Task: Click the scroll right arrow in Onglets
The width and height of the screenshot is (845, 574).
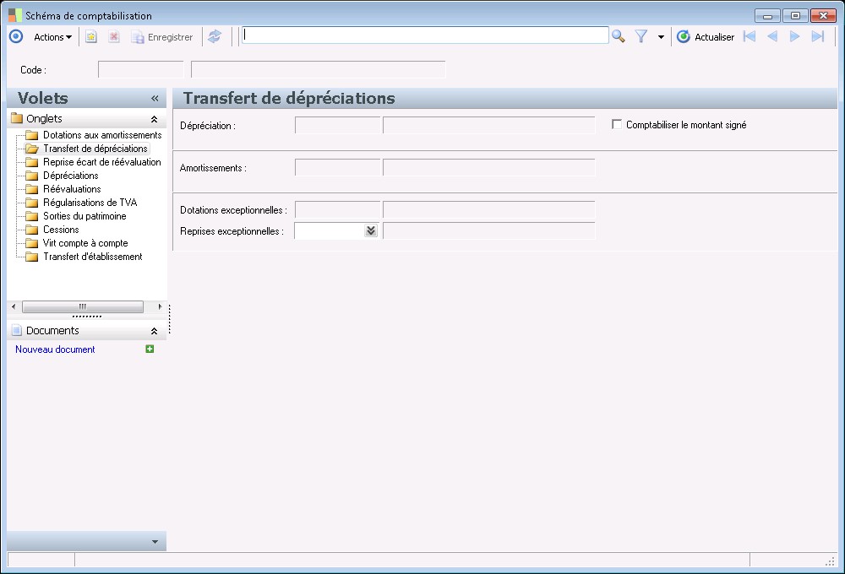Action: tap(160, 306)
